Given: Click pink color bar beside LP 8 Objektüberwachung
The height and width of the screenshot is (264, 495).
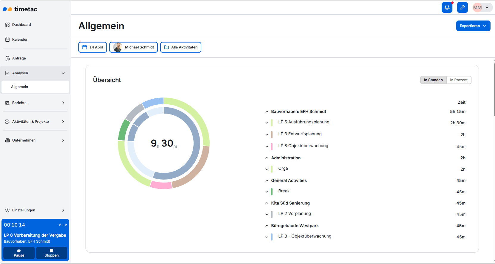Looking at the screenshot, I should (x=272, y=146).
